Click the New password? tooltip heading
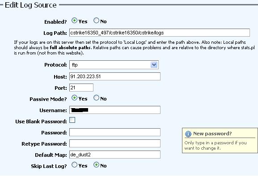Viewport: 258px width, 176px height. [x=212, y=134]
